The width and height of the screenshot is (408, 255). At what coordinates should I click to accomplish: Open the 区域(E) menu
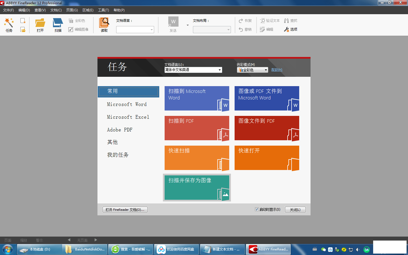88,10
